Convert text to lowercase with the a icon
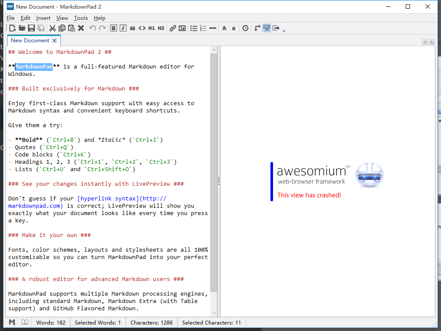The height and width of the screenshot is (331, 441). click(233, 28)
